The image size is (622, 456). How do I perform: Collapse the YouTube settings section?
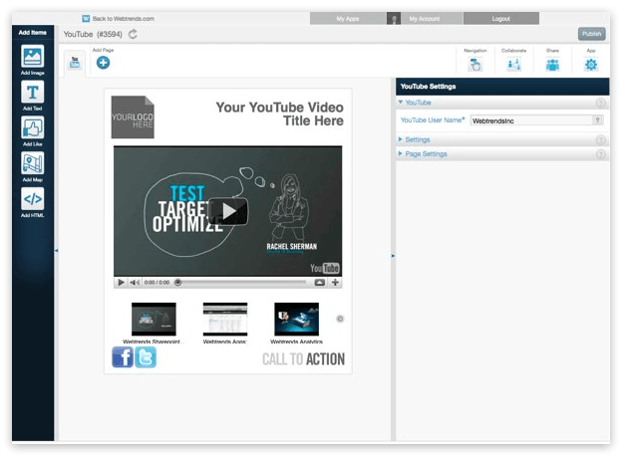(401, 103)
